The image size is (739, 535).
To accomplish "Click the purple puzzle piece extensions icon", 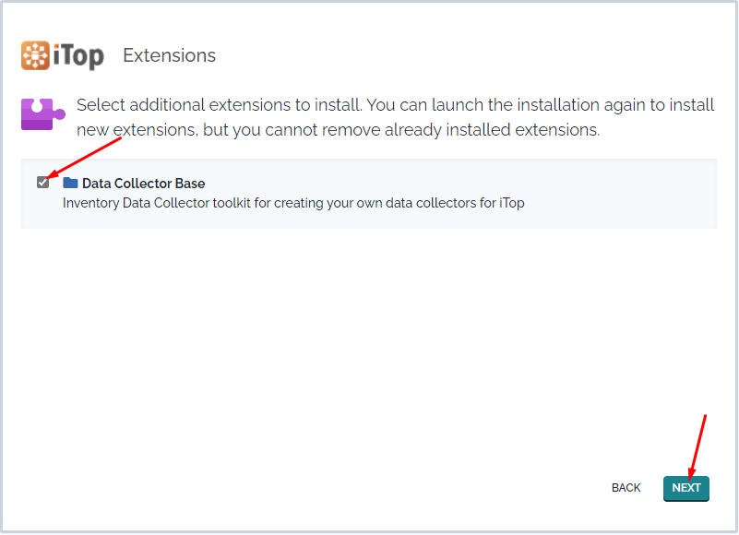I will [42, 114].
